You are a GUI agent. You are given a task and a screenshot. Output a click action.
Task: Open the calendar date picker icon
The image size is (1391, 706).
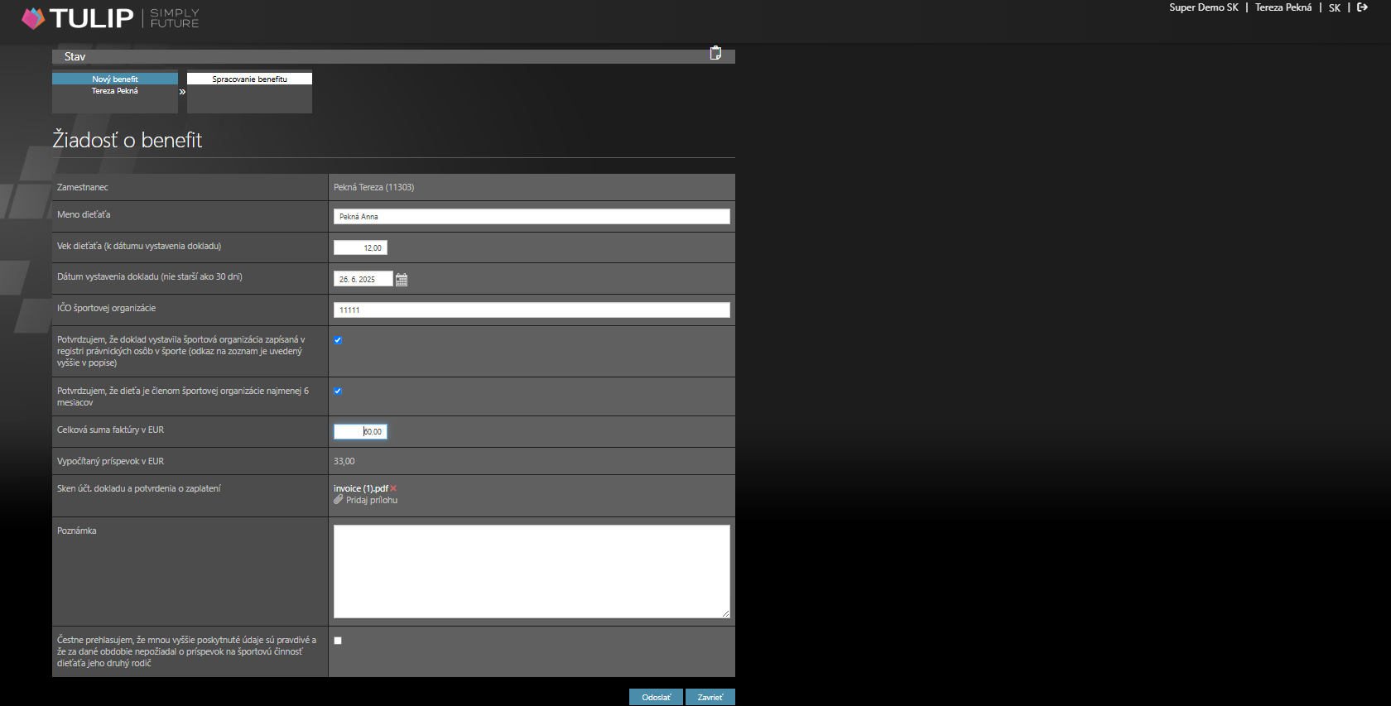(402, 280)
